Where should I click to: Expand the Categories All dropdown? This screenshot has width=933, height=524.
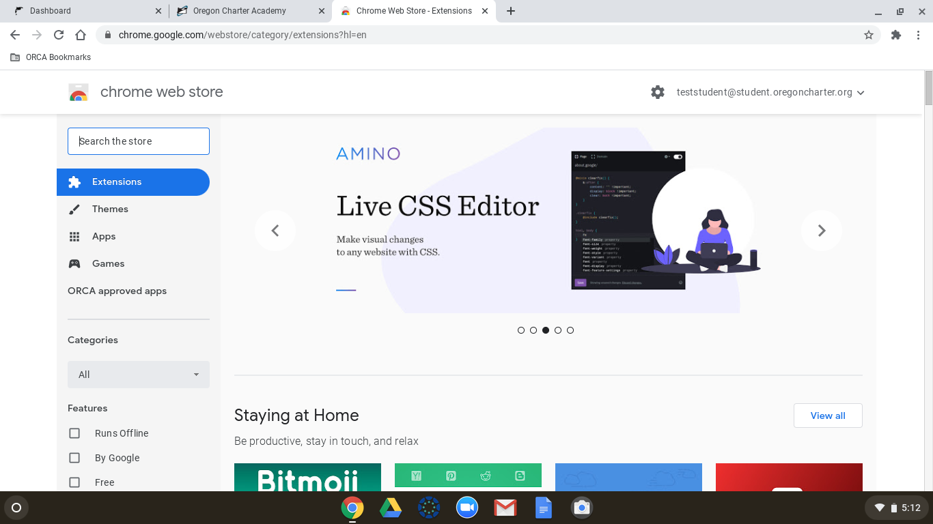tap(139, 375)
